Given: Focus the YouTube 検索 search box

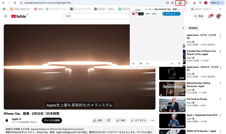Looking at the screenshot, I should click(x=97, y=16).
